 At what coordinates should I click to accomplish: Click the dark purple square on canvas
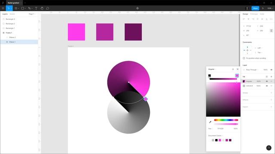133,32
